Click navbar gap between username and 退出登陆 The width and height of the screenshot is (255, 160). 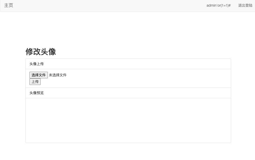coord(234,6)
